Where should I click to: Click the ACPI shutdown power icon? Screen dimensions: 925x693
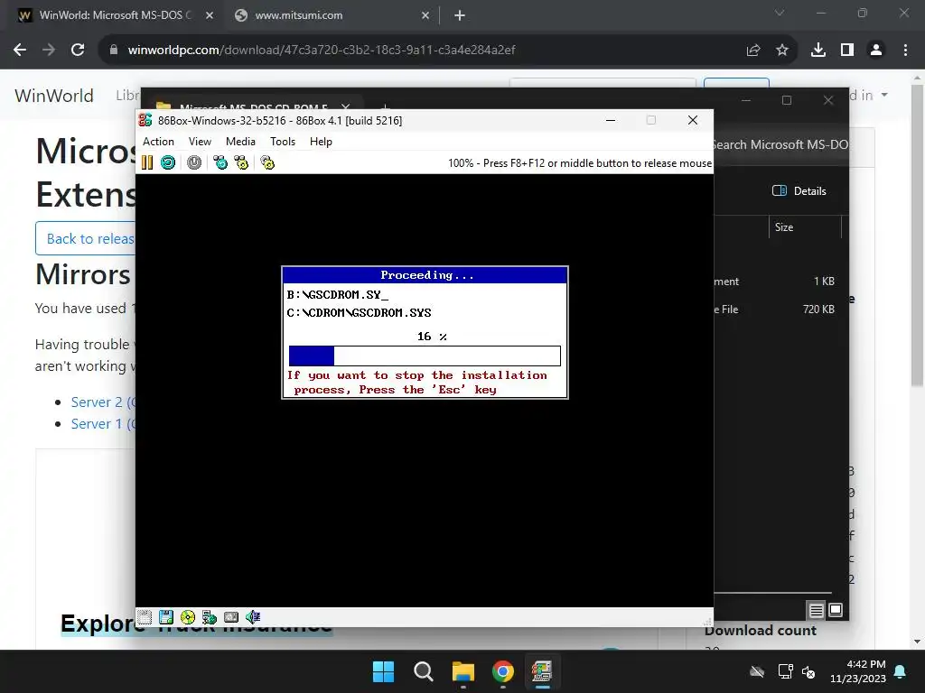[194, 162]
